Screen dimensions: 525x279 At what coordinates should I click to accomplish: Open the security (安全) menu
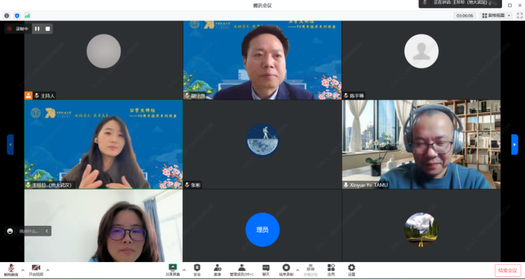tap(197, 270)
